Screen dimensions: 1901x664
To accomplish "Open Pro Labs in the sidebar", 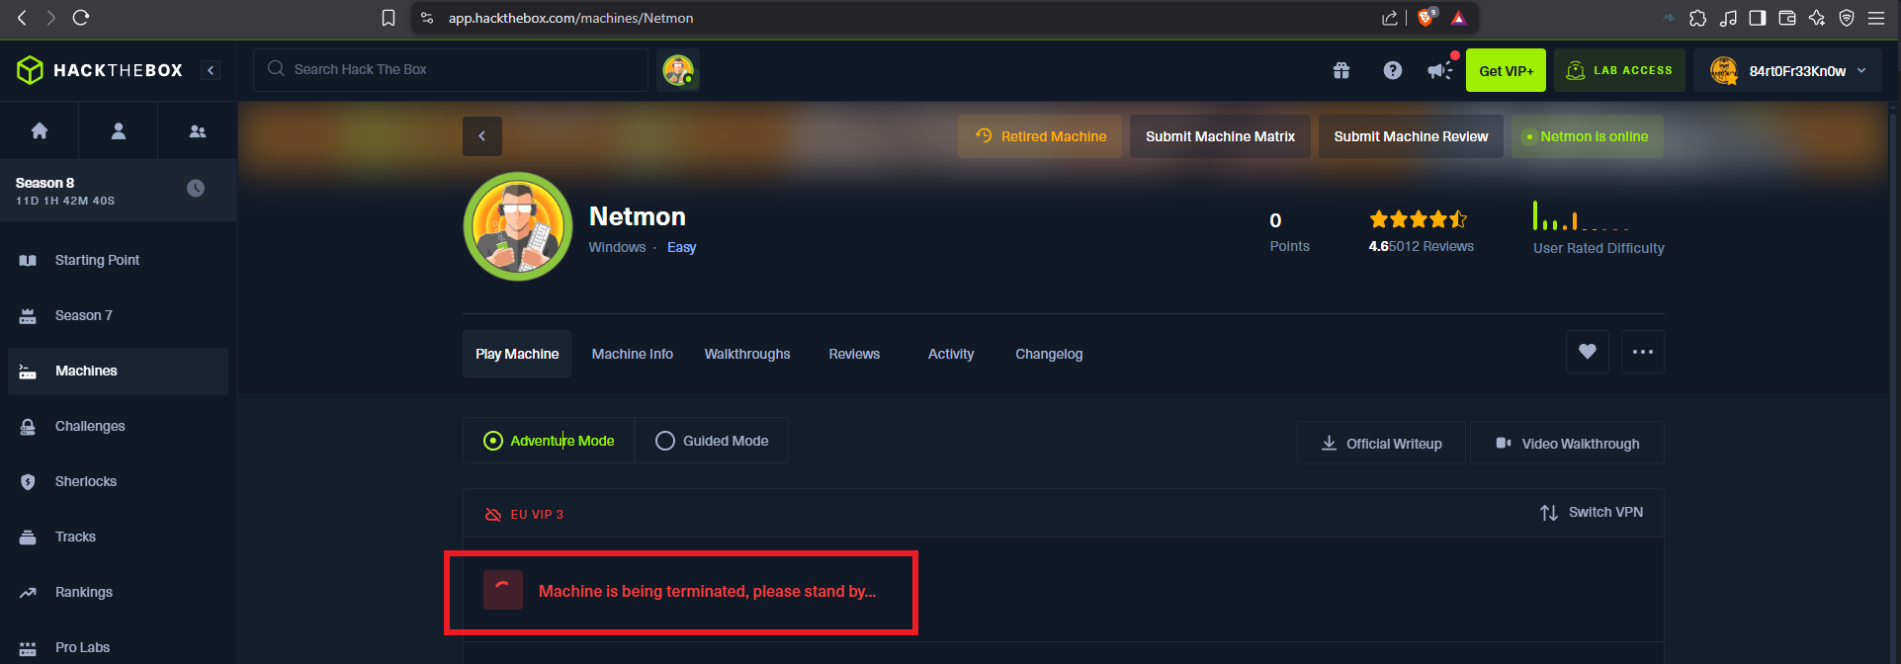I will tap(119, 647).
